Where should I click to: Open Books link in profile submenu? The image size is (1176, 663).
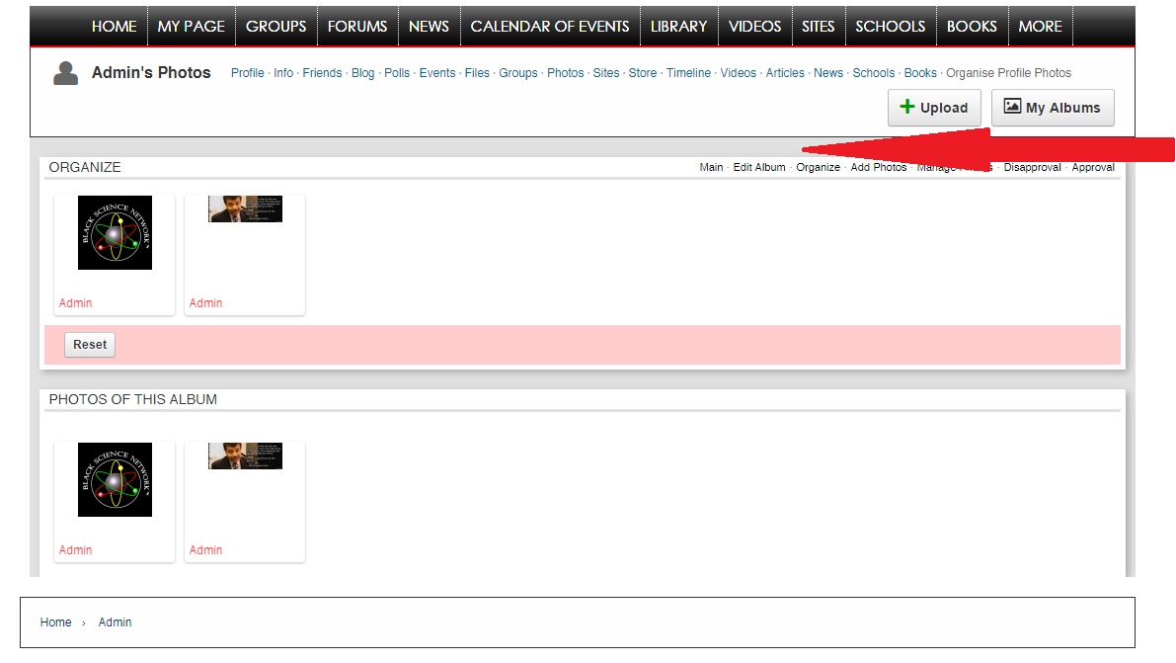pyautogui.click(x=920, y=73)
